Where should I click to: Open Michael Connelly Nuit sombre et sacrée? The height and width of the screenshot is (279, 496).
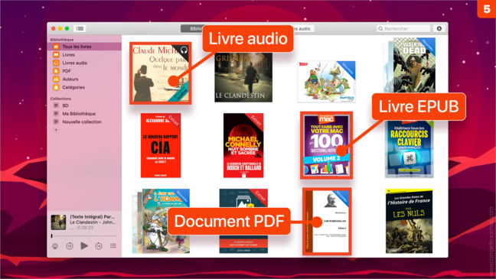(x=243, y=145)
